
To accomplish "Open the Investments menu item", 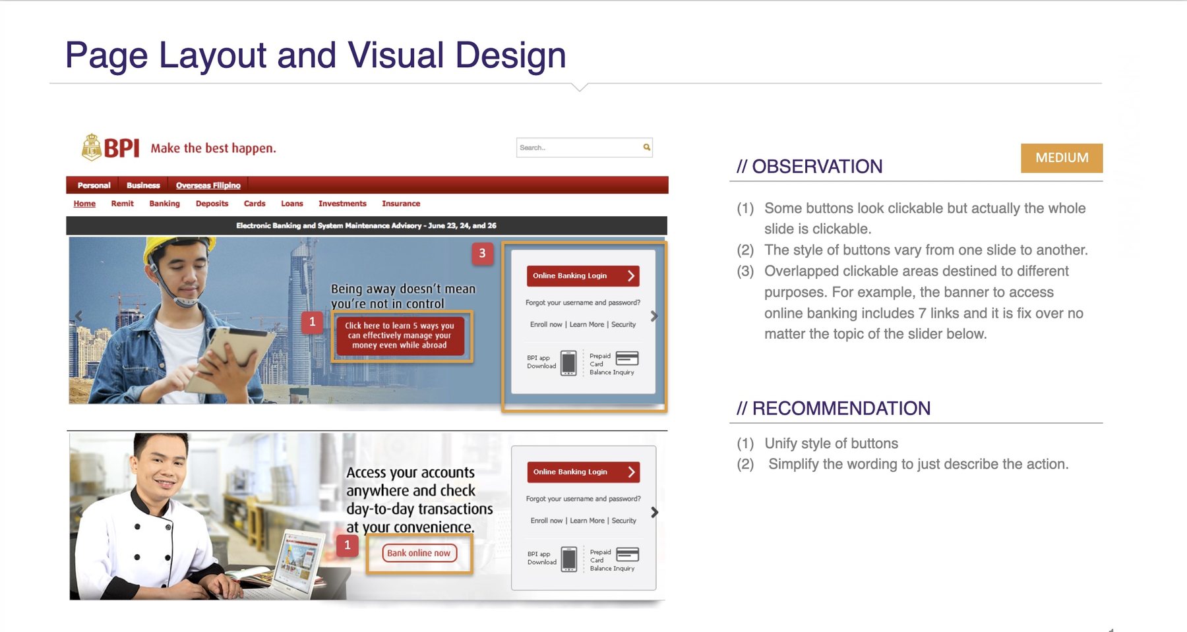I will pyautogui.click(x=342, y=204).
